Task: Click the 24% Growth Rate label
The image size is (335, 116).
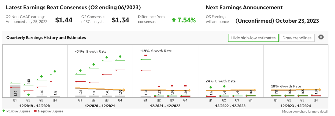Action: tap(220, 81)
